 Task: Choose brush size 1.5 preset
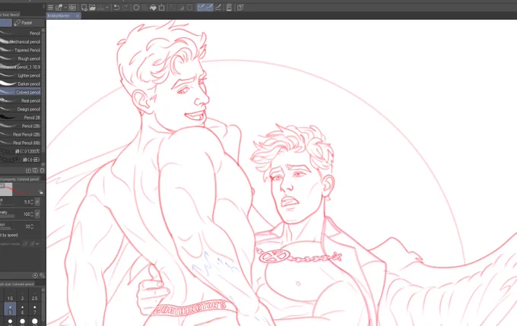(10, 296)
